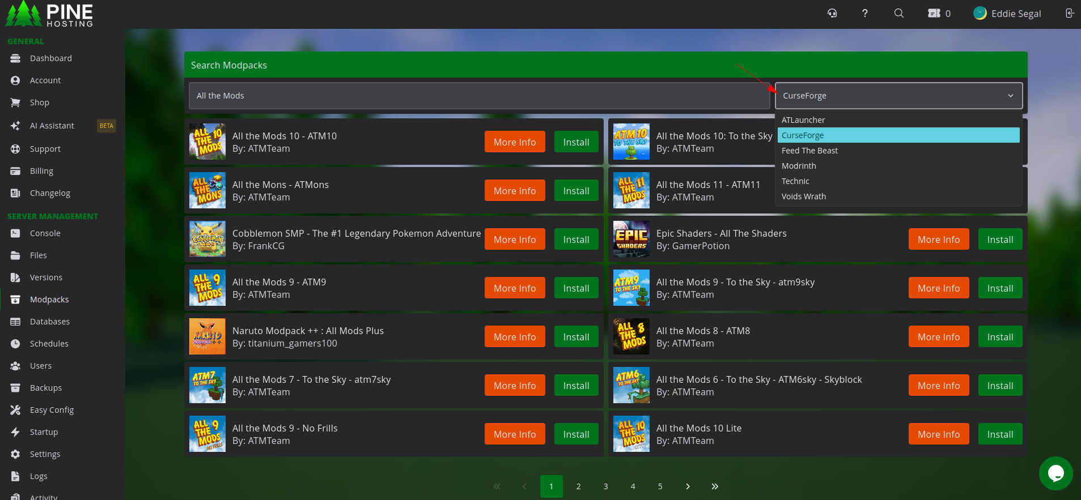Image resolution: width=1081 pixels, height=500 pixels.
Task: Install Cobblemon SMP modpack
Action: point(576,240)
